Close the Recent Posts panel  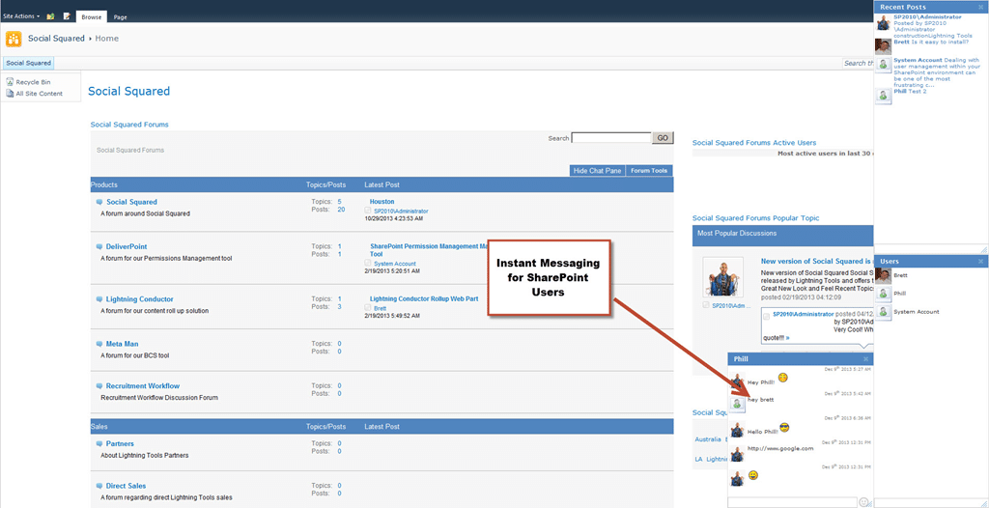(x=981, y=7)
